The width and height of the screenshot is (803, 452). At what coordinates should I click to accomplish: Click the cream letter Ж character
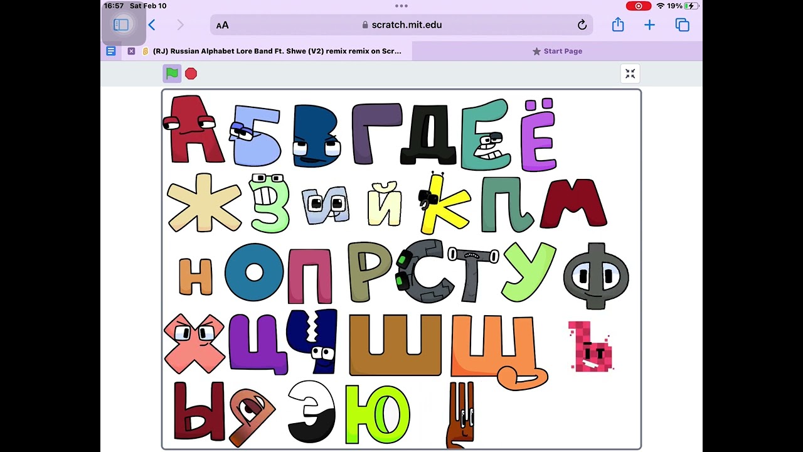pos(204,203)
